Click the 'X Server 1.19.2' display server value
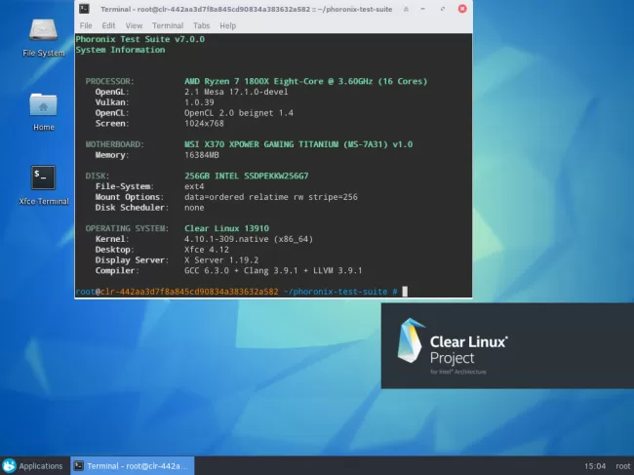The image size is (634, 475). pyautogui.click(x=221, y=260)
